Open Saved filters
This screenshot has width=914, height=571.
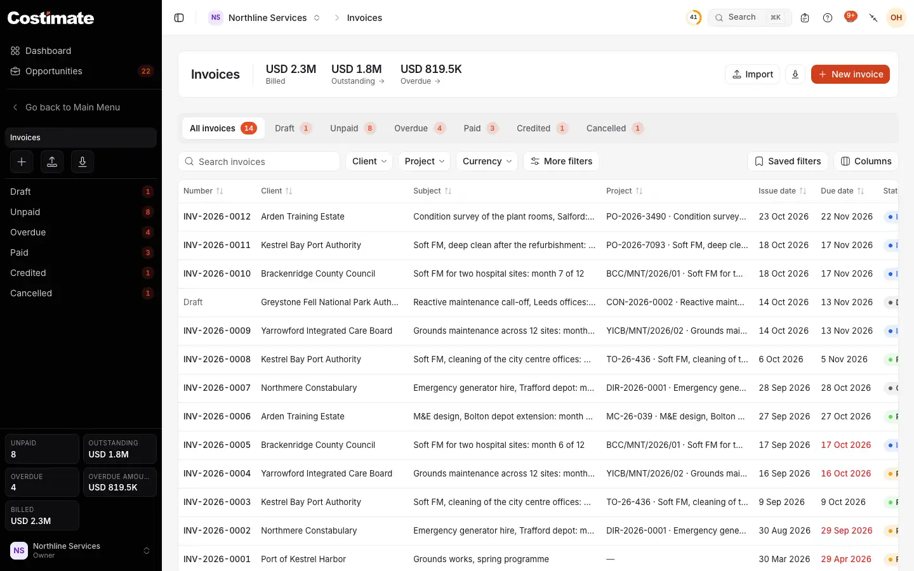788,161
